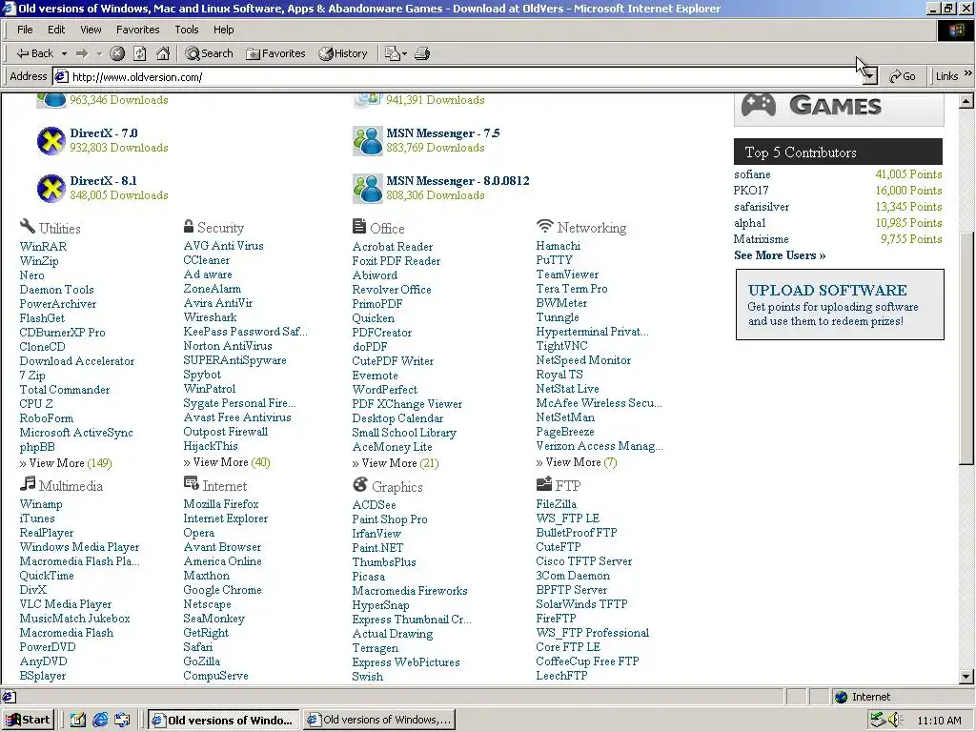Switch to second Old versions taskbar window
Screen dimensions: 976x732
click(x=379, y=721)
